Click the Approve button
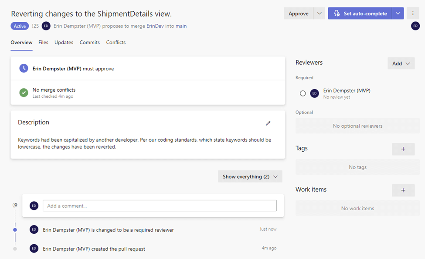Viewport: 425px width, 259px height. (x=299, y=13)
